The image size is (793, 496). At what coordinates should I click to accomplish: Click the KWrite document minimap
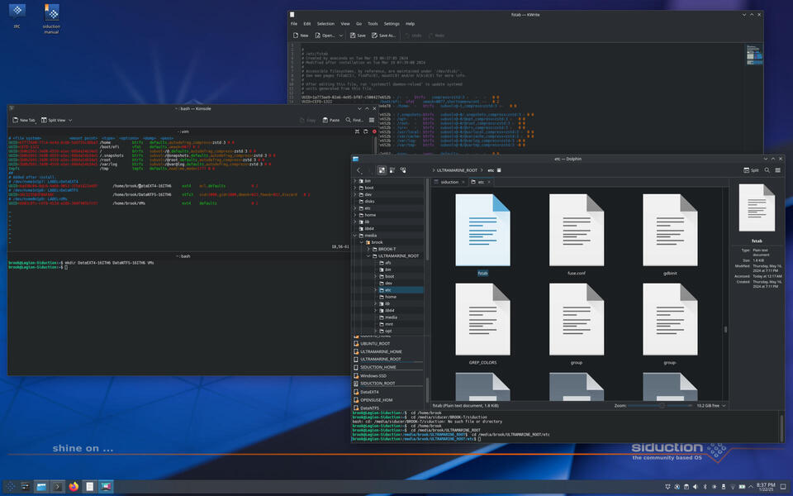tap(754, 55)
